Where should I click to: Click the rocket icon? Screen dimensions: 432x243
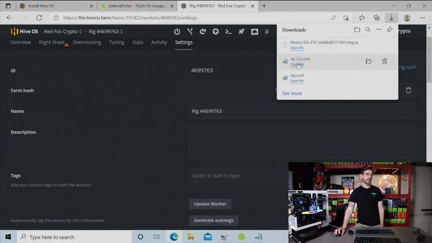click(x=242, y=32)
